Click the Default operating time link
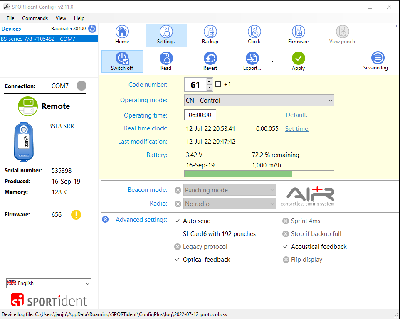Image resolution: width=400 pixels, height=319 pixels. pyautogui.click(x=296, y=115)
